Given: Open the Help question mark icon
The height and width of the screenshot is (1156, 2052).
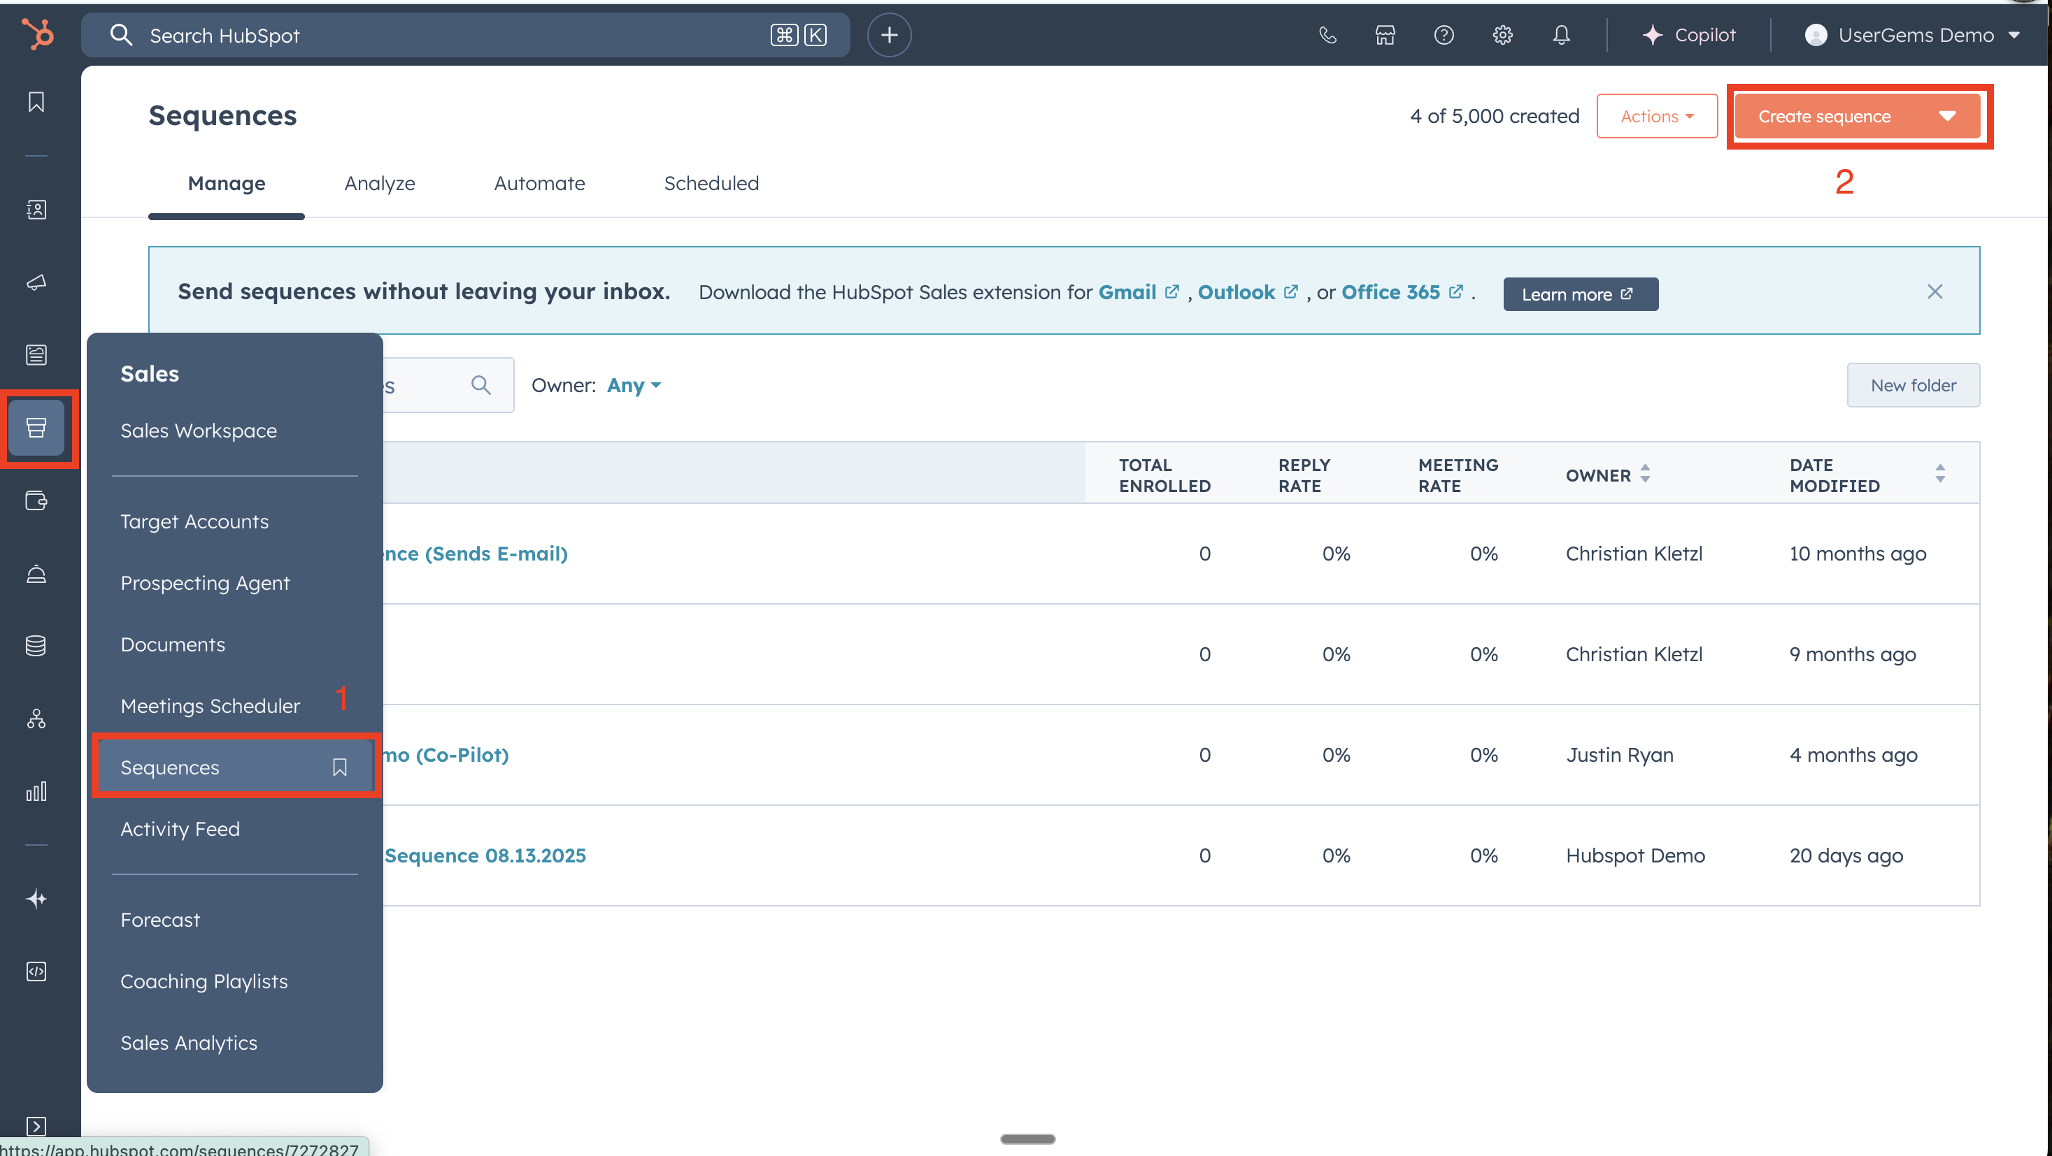Looking at the screenshot, I should coord(1444,35).
